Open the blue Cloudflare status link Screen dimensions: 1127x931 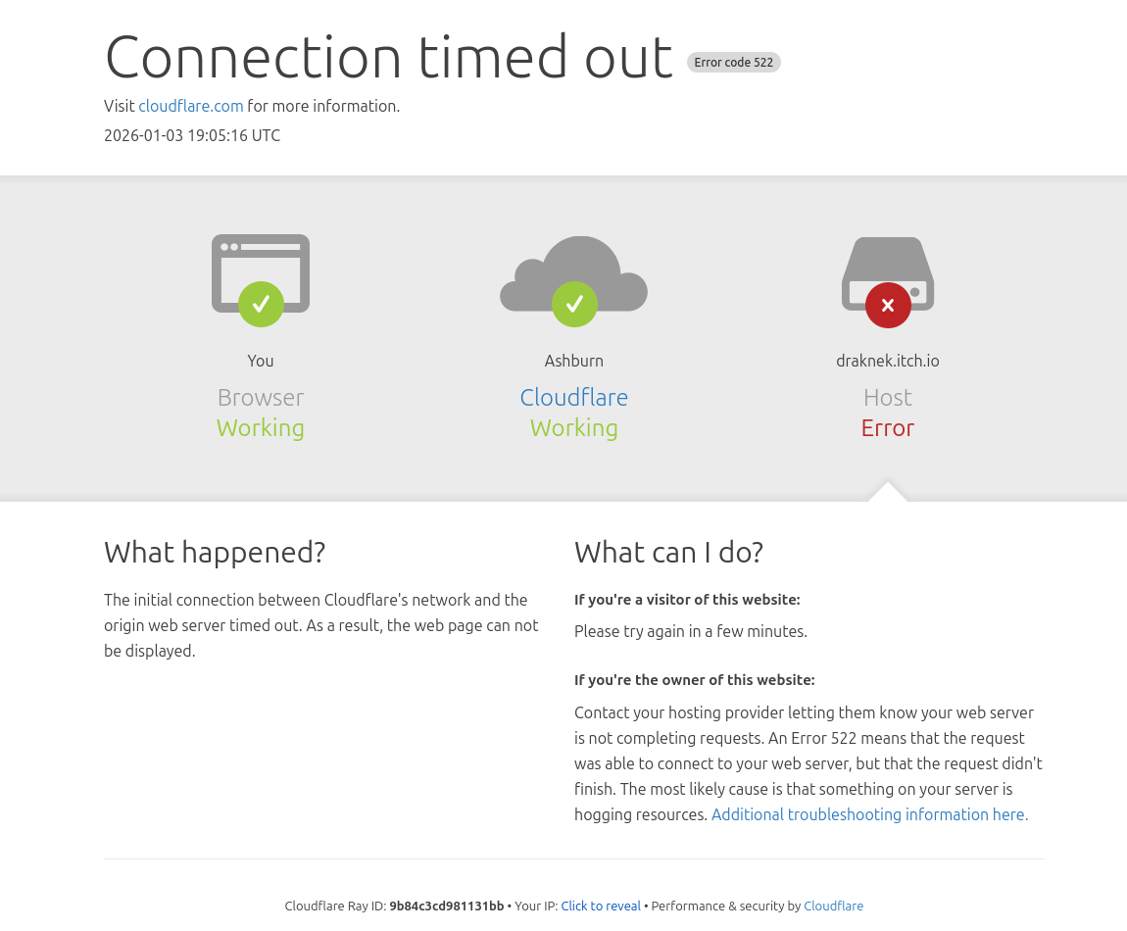pyautogui.click(x=573, y=397)
